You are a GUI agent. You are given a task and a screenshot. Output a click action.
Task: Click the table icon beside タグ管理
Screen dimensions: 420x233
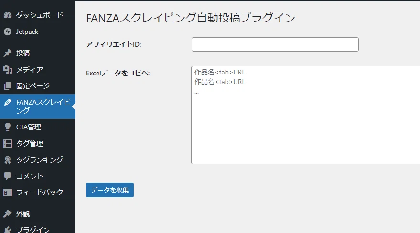coord(8,144)
